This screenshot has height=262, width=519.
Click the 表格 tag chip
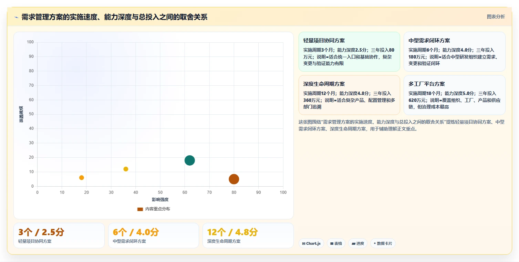[x=336, y=243]
